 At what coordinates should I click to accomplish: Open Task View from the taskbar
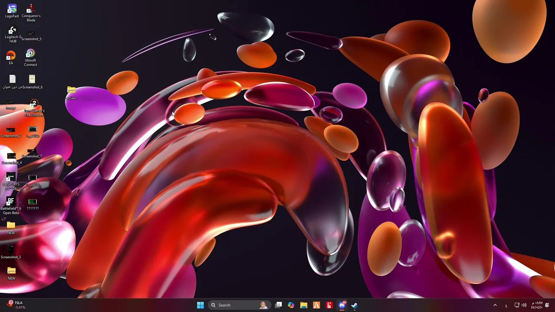click(279, 305)
